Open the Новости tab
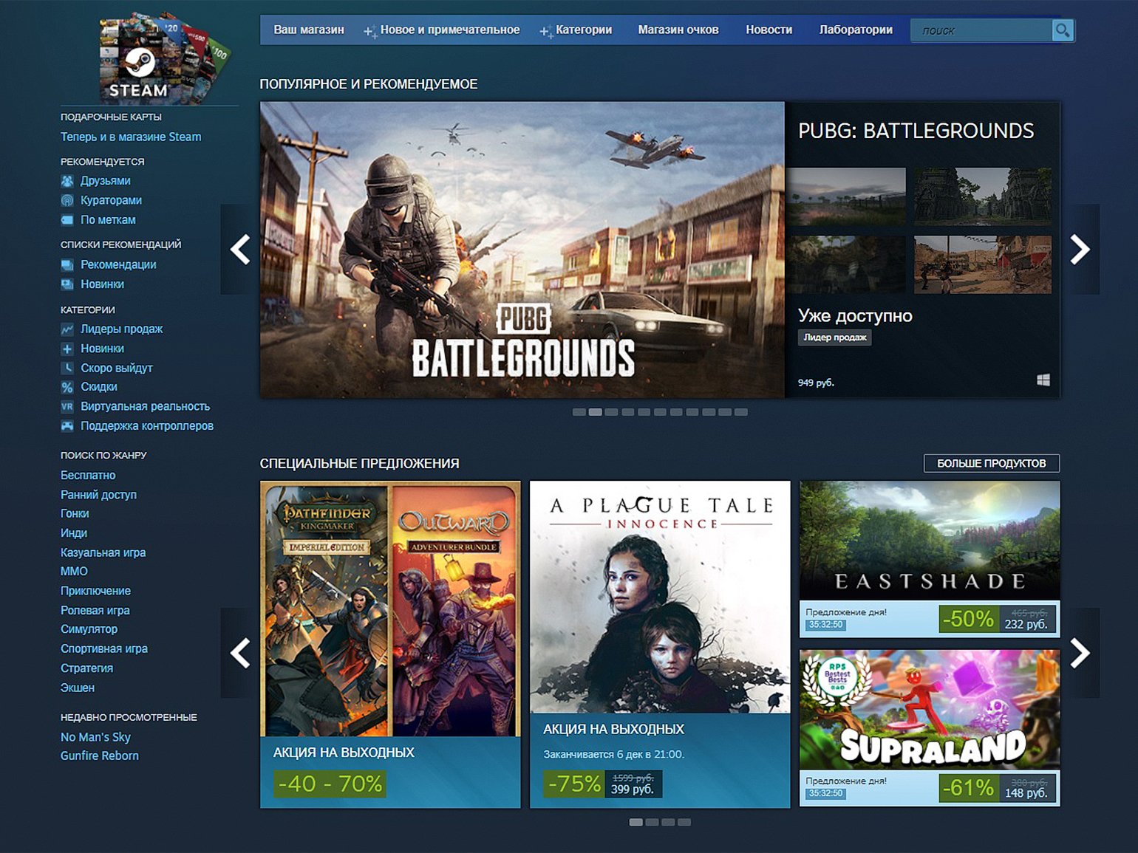The width and height of the screenshot is (1138, 853). pyautogui.click(x=769, y=30)
